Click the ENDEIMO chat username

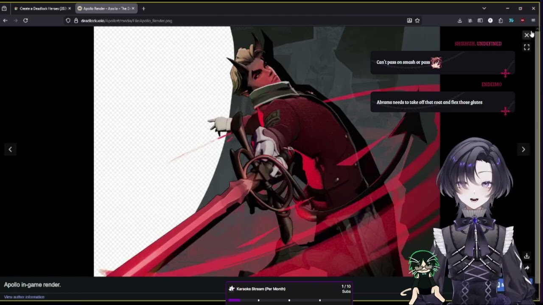click(491, 84)
